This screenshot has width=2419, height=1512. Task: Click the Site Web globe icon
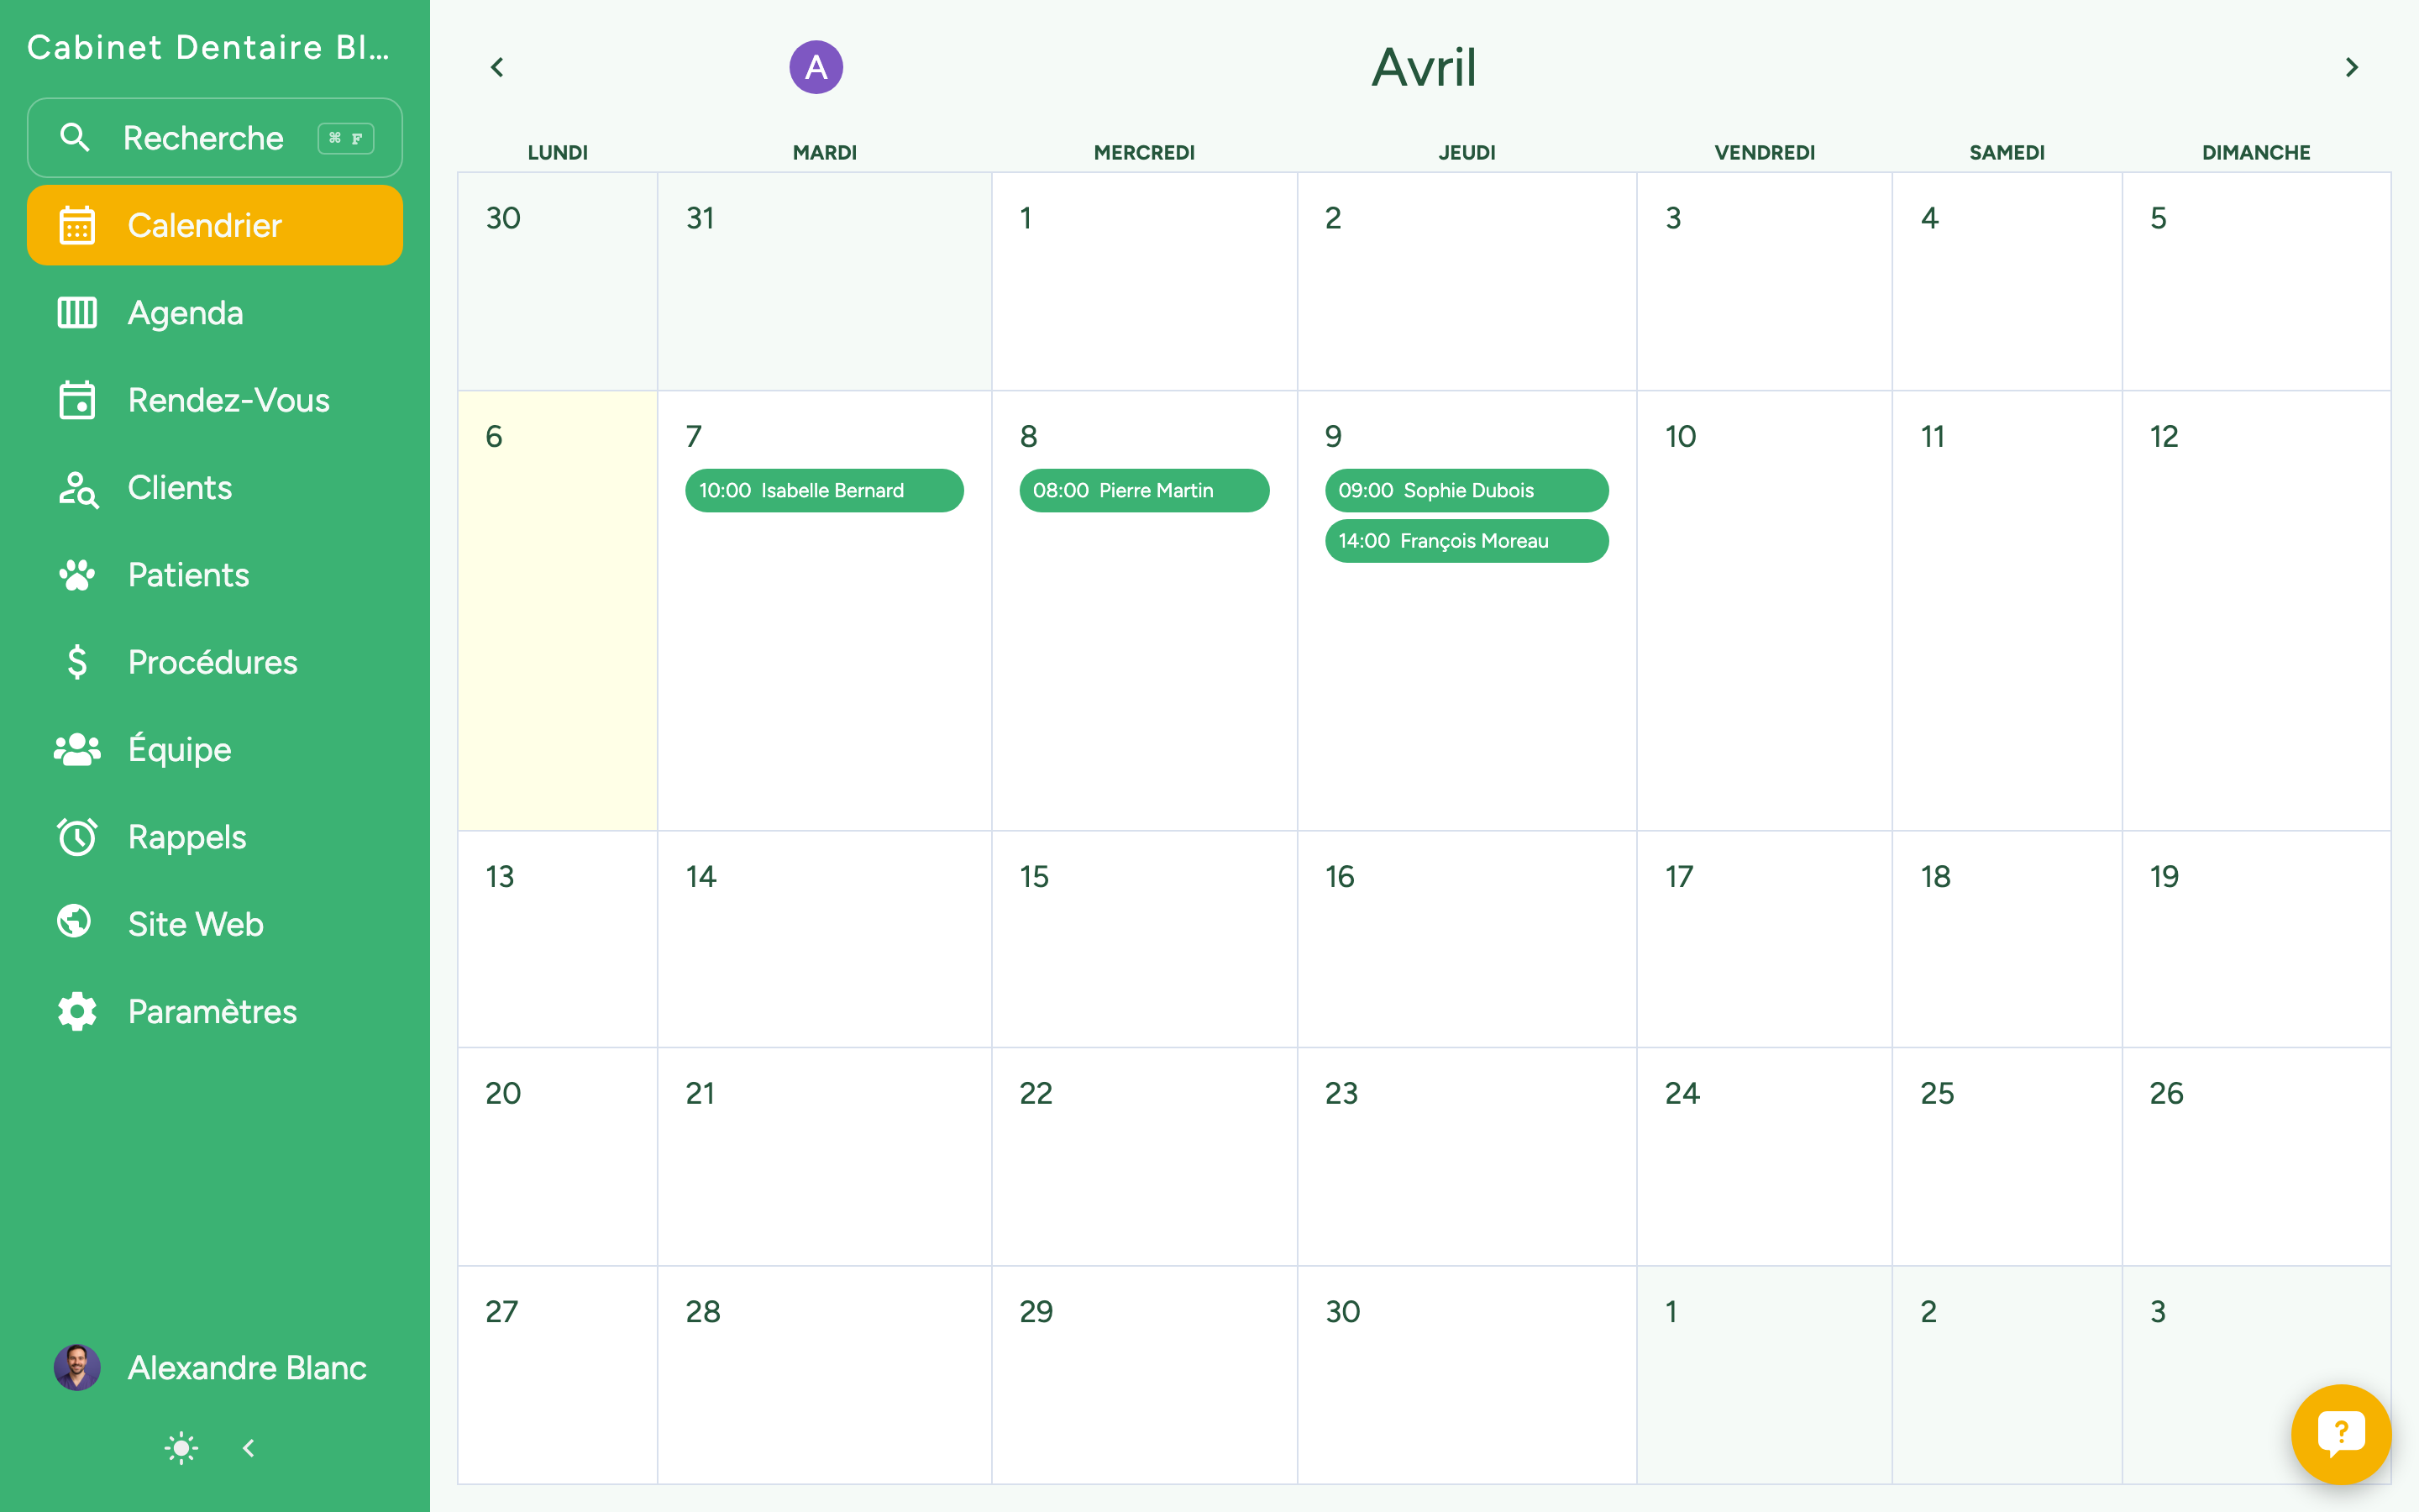click(75, 922)
